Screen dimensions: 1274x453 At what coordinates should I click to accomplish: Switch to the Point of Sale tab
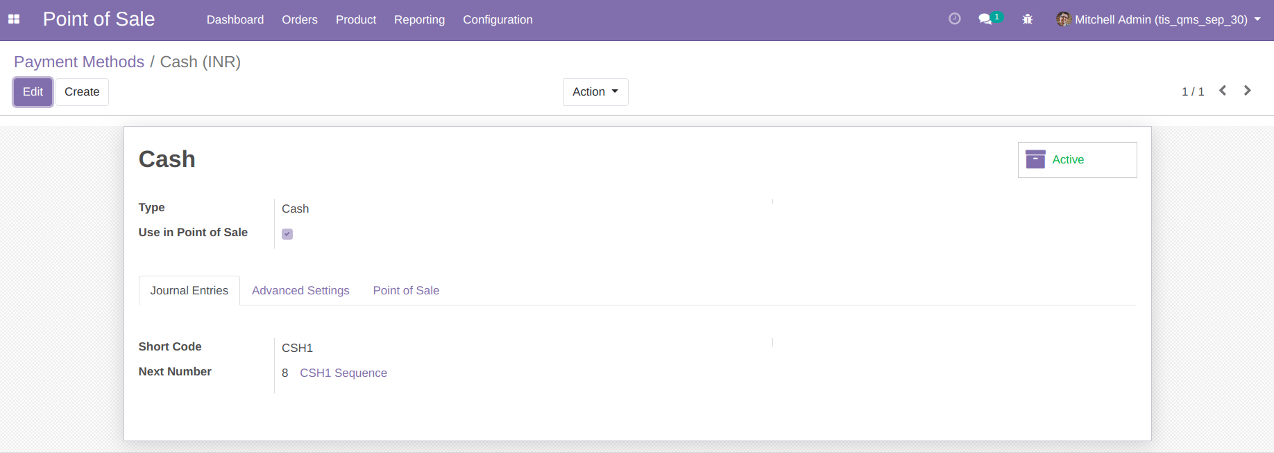tap(406, 290)
